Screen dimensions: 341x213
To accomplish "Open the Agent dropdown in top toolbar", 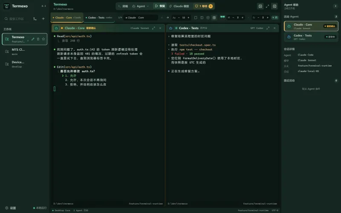I will pos(141,6).
